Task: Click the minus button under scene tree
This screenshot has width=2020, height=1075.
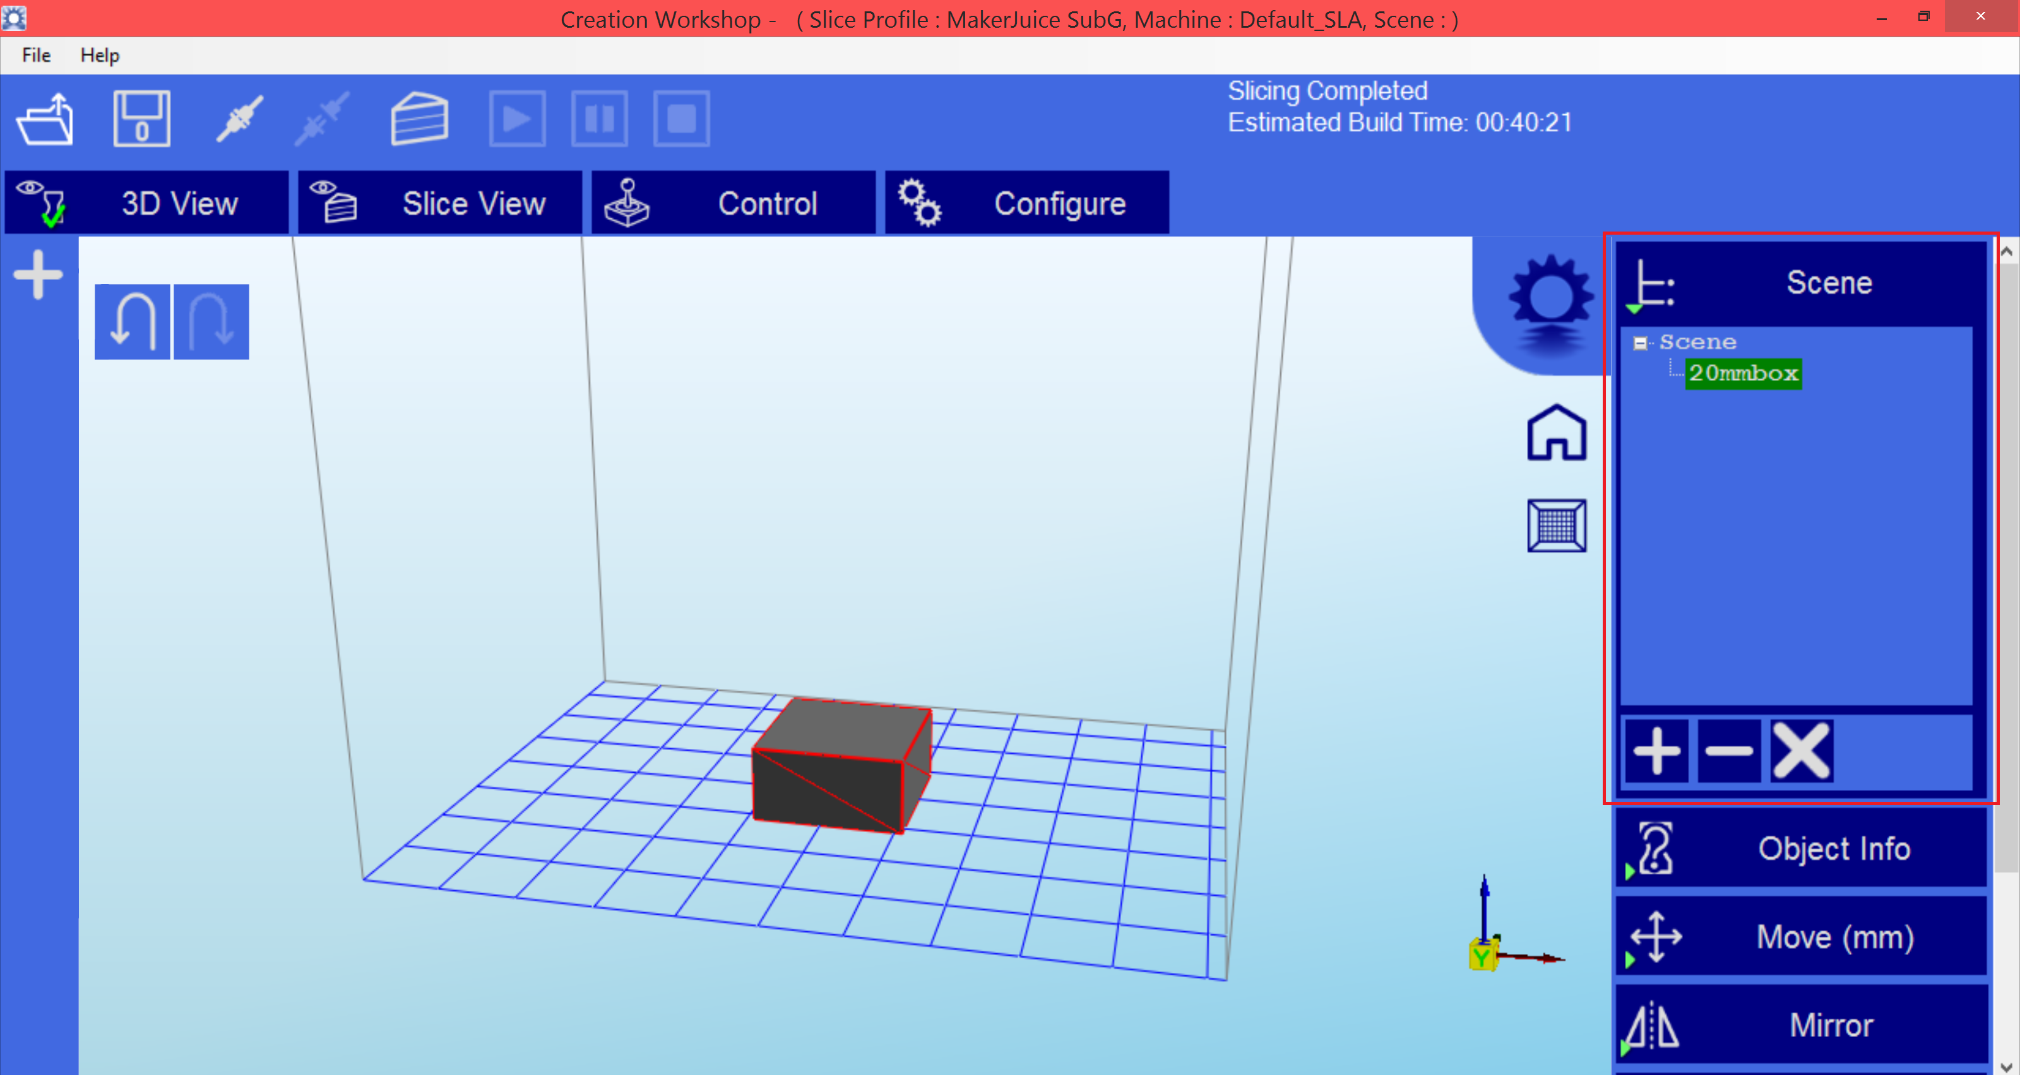Action: (x=1729, y=751)
